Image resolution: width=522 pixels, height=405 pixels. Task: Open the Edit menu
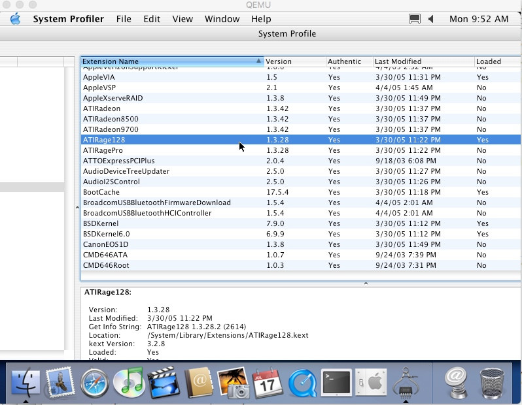[152, 19]
